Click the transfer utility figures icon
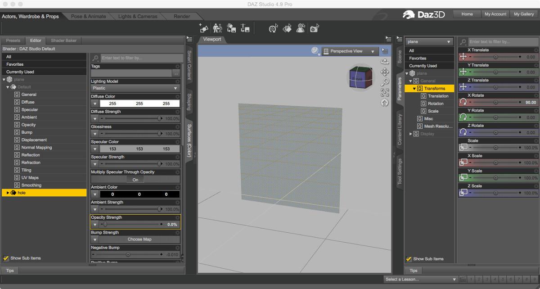Screen dimensions: 540x289 click(218, 28)
